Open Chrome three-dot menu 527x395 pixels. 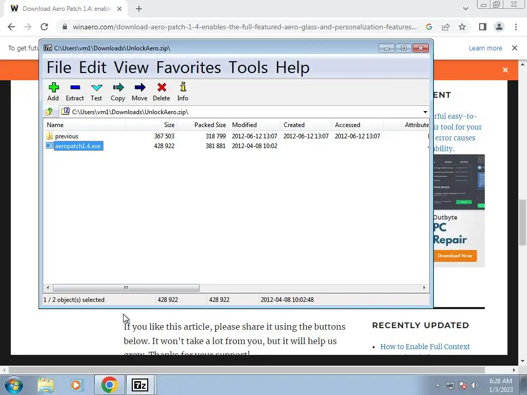[x=516, y=27]
